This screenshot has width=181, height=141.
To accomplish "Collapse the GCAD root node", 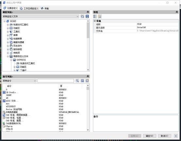I will pyautogui.click(x=5, y=21).
